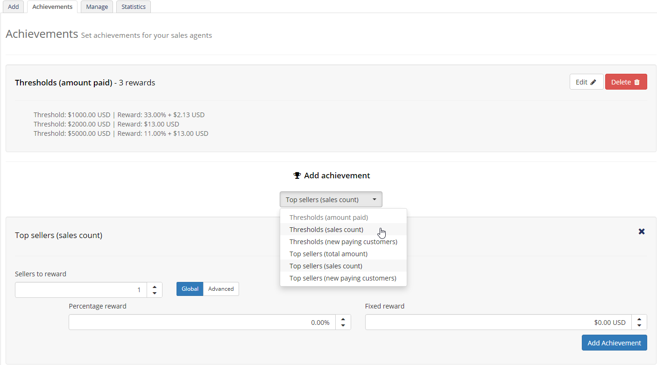Select the Achievements tab
Image resolution: width=657 pixels, height=365 pixels.
tap(52, 7)
